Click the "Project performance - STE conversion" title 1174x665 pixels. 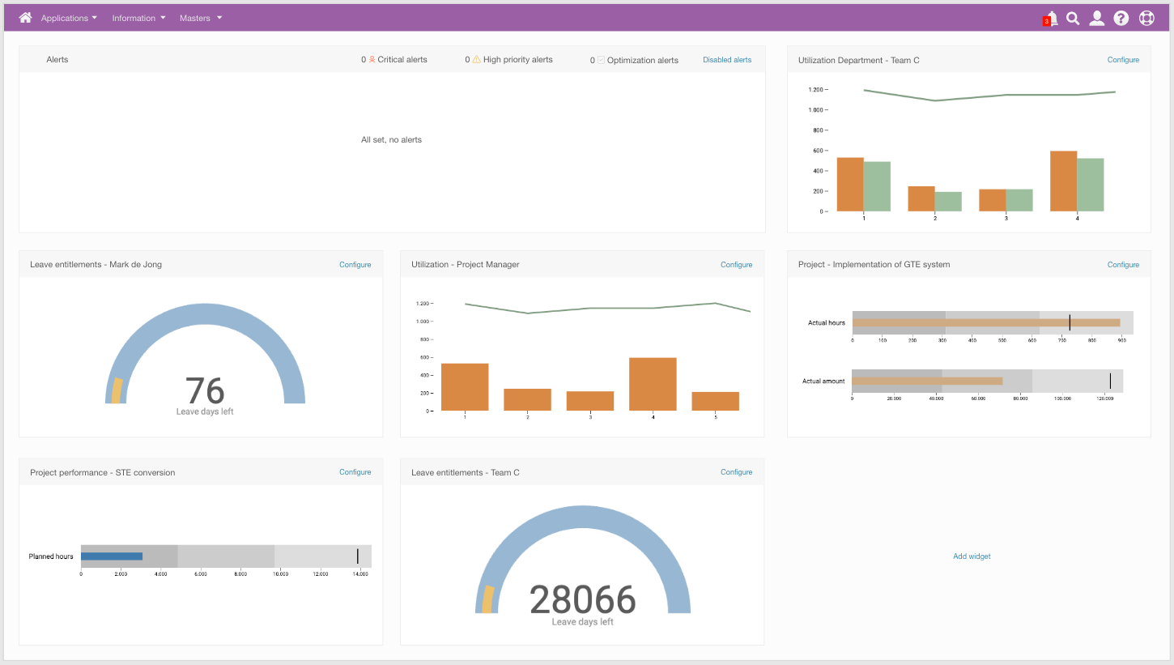coord(103,472)
